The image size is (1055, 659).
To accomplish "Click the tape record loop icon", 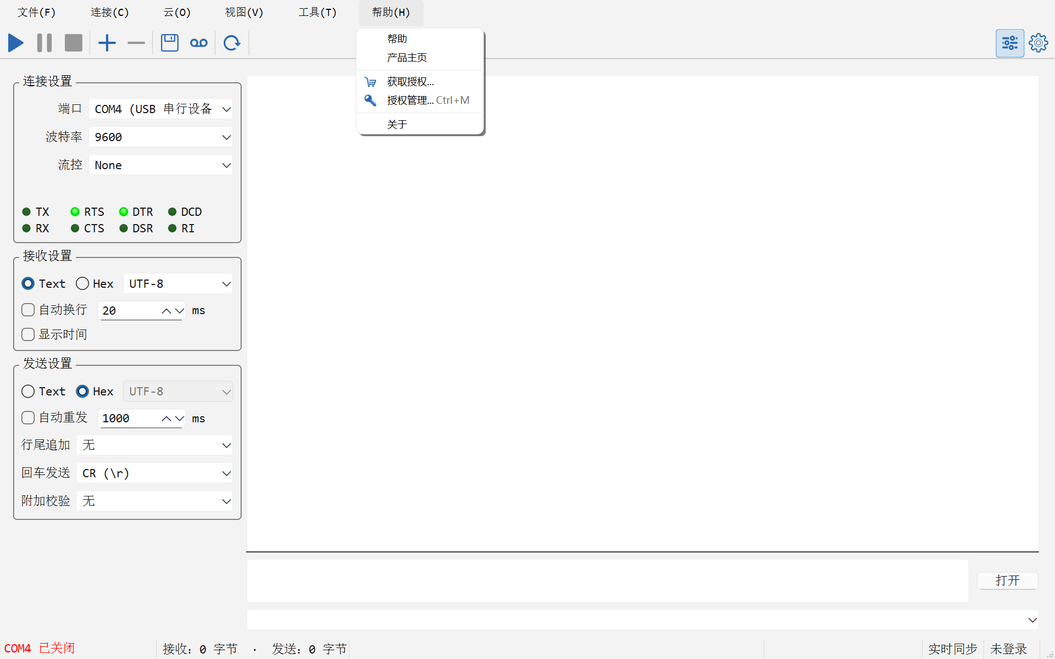I will 199,43.
